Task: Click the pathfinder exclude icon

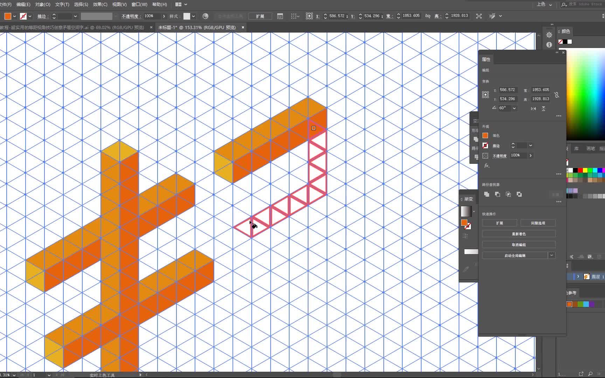Action: pos(519,194)
